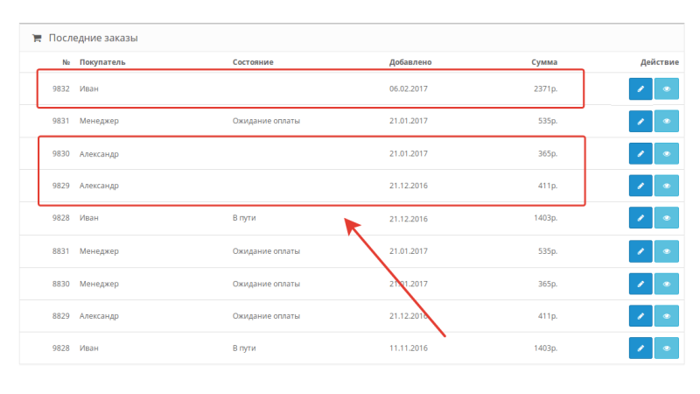View order 9828 dated 21.12.2016 with eye icon
Viewport: 700px width, 394px height.
click(667, 217)
